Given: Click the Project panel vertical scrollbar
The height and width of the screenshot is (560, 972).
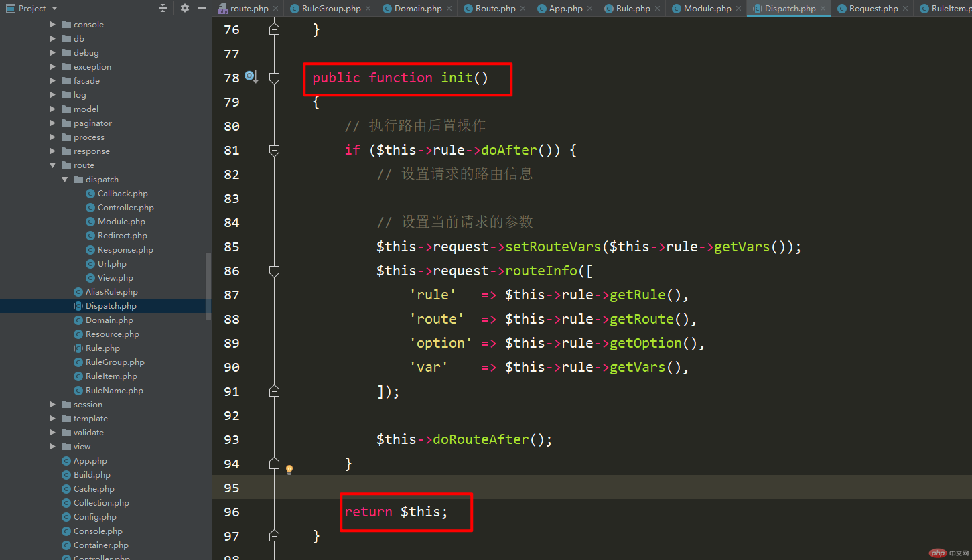Looking at the screenshot, I should [x=208, y=285].
